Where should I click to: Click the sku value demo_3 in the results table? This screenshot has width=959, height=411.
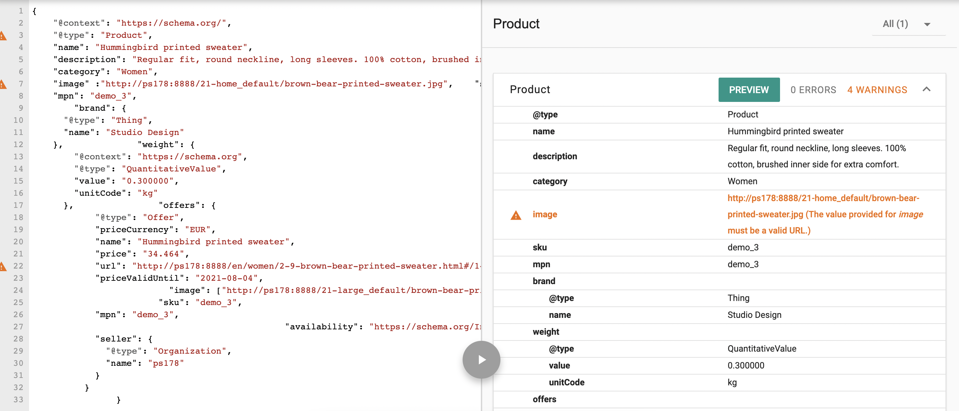coord(743,247)
